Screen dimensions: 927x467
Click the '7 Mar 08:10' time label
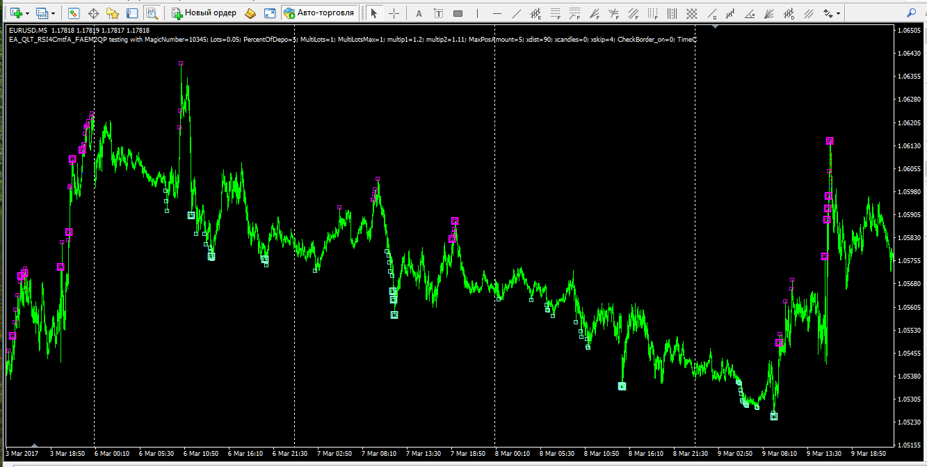(379, 453)
